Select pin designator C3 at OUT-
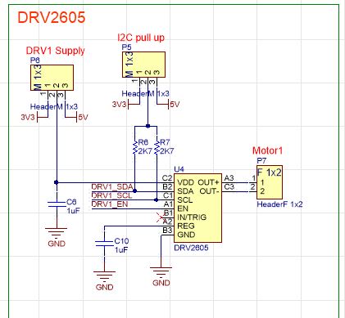This screenshot has height=318, width=345. [229, 187]
